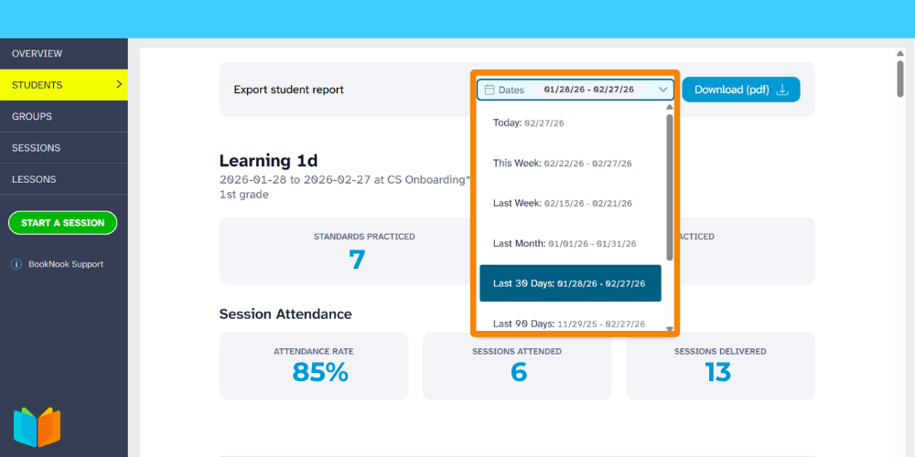Click the Learning 1d student heading

click(268, 161)
